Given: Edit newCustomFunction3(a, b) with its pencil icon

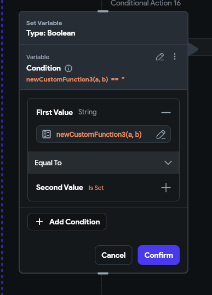Looking at the screenshot, I should [x=161, y=134].
